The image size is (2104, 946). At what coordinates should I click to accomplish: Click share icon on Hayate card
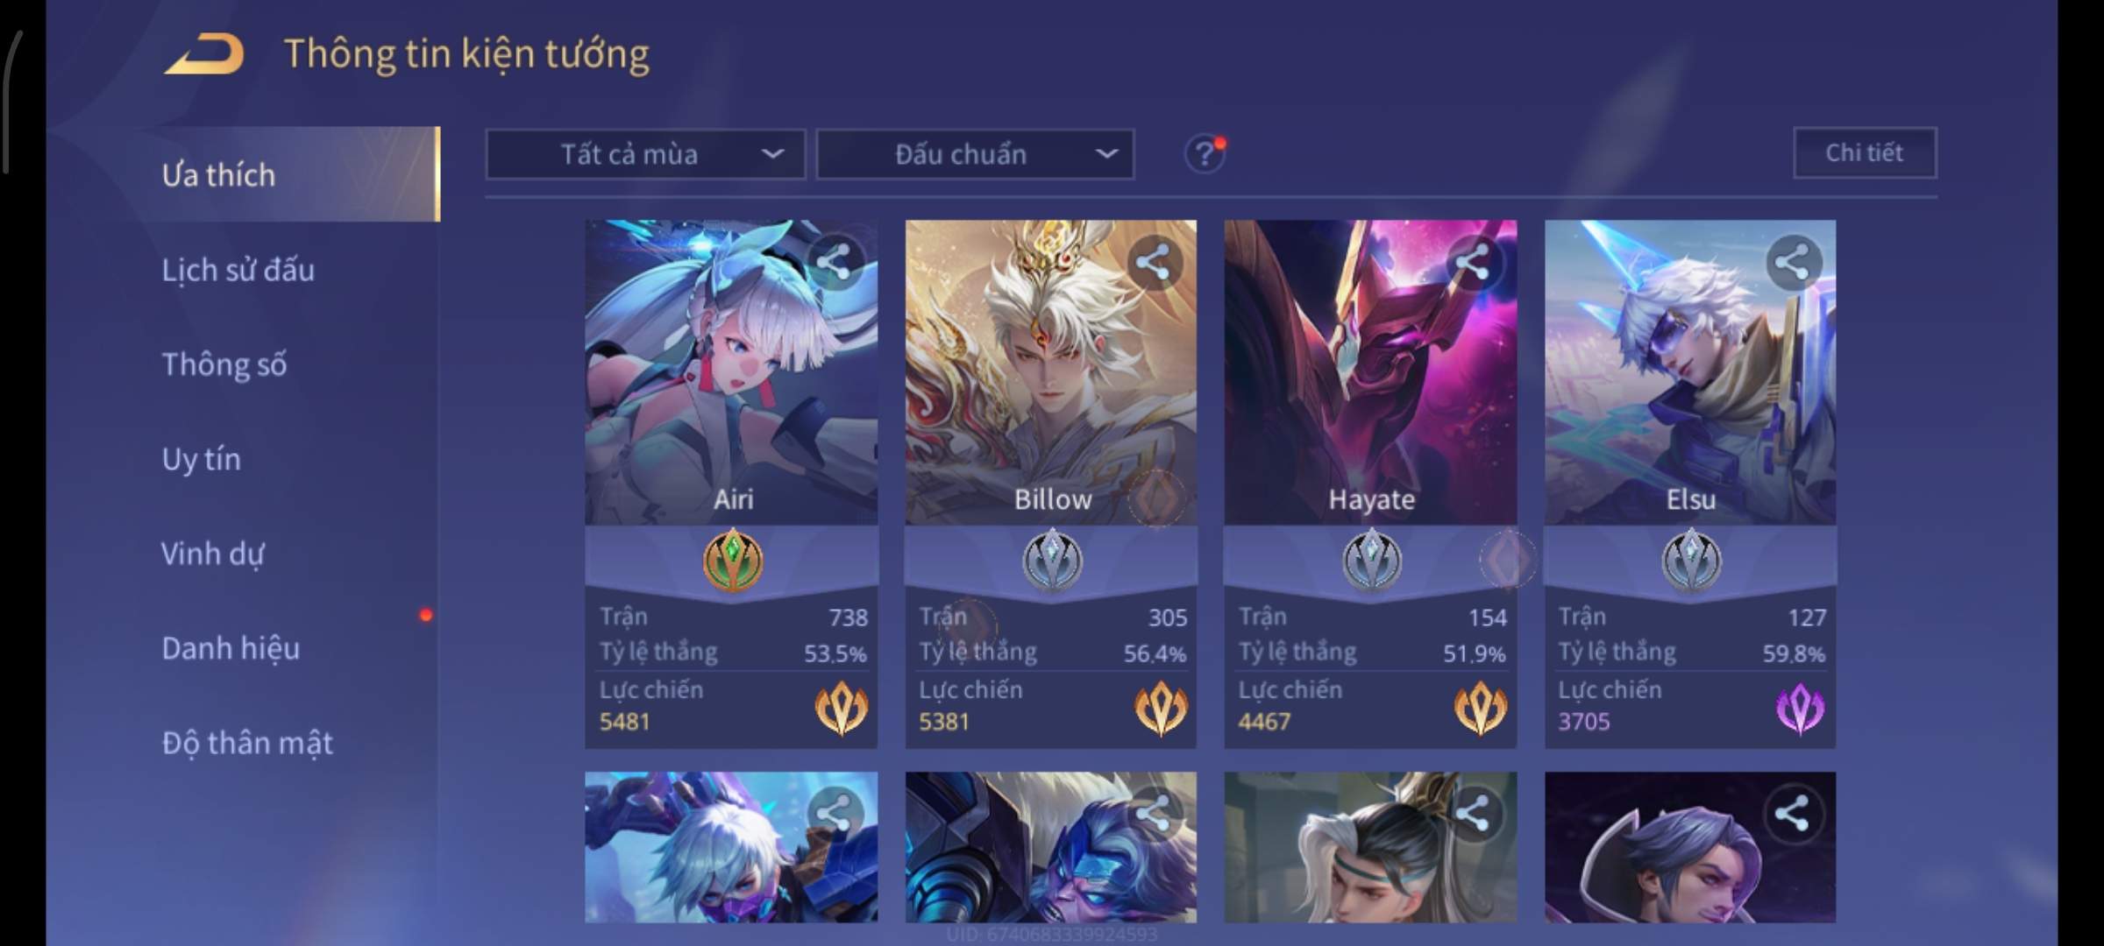1472,261
